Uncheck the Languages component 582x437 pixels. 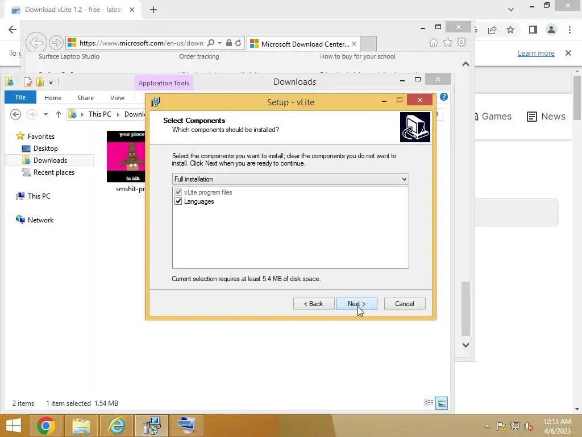178,201
